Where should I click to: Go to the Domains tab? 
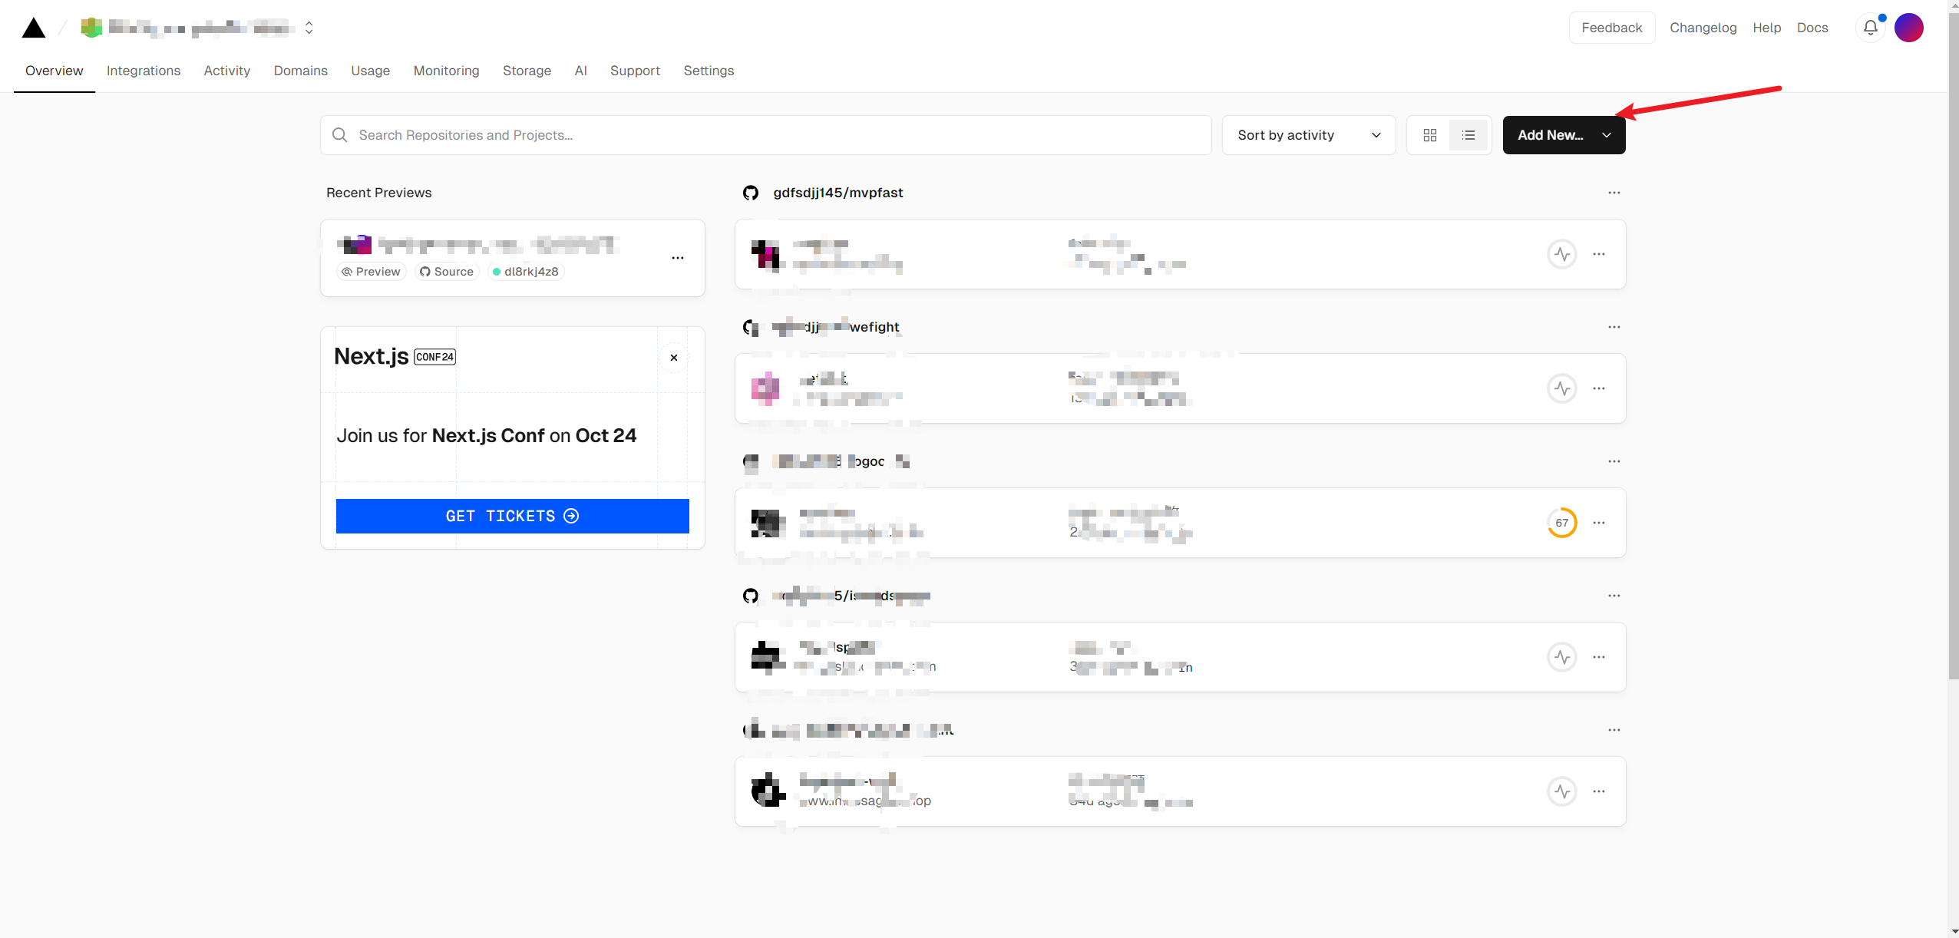300,71
